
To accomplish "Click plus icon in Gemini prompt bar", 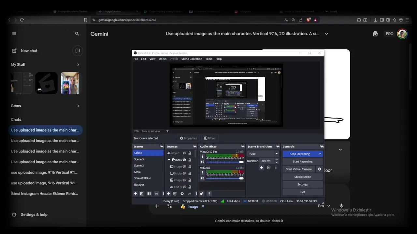I will coord(157,206).
